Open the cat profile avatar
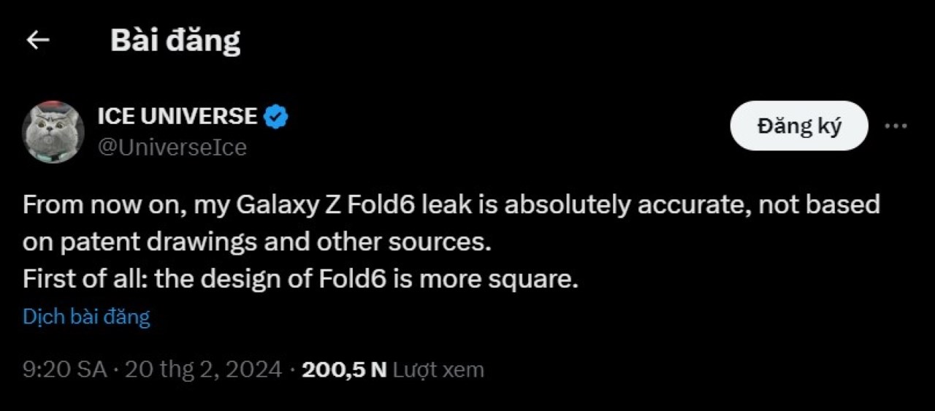Viewport: 935px width, 411px height. pyautogui.click(x=53, y=131)
